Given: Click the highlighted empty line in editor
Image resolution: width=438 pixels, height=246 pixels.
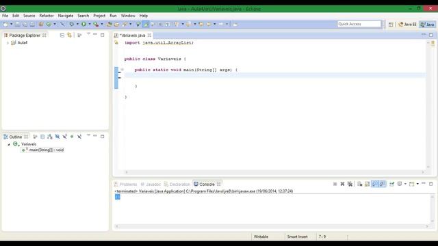Looking at the screenshot, I should (275, 75).
